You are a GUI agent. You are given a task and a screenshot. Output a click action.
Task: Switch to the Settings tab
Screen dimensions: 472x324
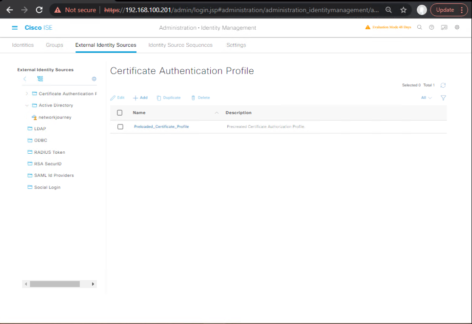236,45
